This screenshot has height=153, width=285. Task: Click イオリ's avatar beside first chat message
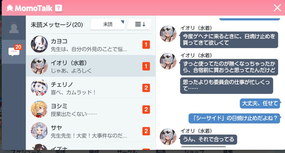tap(168, 34)
